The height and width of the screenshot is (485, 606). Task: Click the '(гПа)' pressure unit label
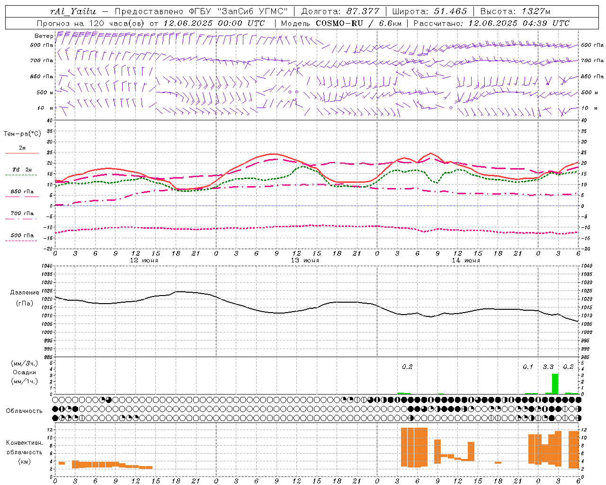click(x=24, y=303)
